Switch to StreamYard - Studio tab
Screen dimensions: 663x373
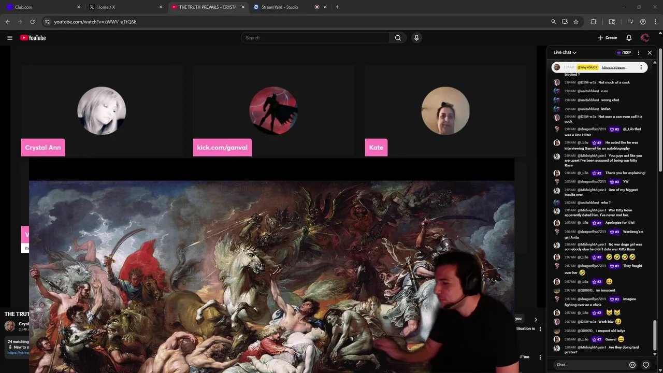(x=291, y=7)
